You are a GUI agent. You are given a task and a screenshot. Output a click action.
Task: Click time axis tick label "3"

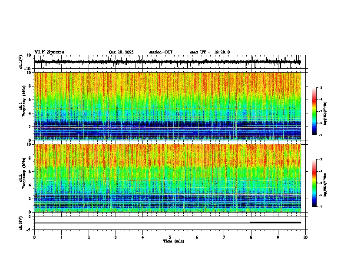(116, 237)
